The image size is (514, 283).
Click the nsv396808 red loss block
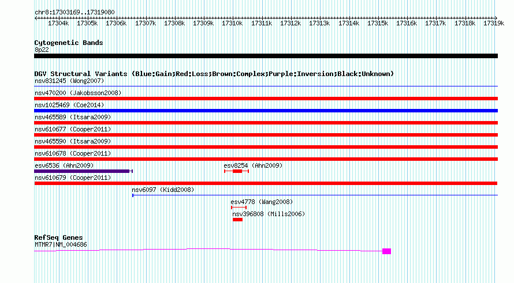pyautogui.click(x=238, y=220)
